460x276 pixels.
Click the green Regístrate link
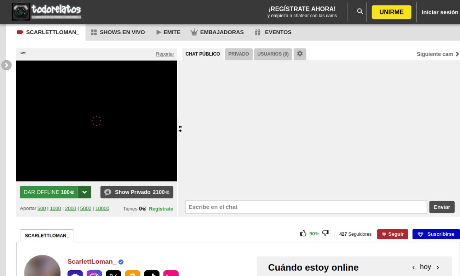161,209
